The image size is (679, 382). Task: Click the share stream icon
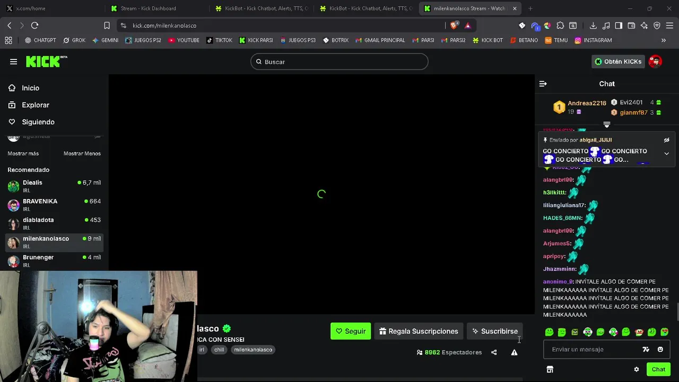click(494, 352)
